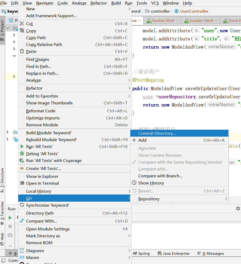
Task: Choose Show Image Thumbnails entry
Action: (x=75, y=103)
